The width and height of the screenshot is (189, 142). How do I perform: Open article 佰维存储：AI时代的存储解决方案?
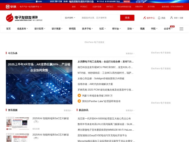point(95,84)
